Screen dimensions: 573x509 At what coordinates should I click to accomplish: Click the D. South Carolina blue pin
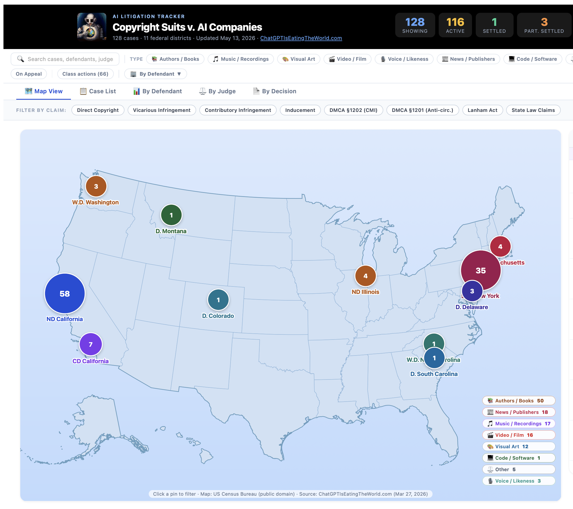pyautogui.click(x=434, y=358)
